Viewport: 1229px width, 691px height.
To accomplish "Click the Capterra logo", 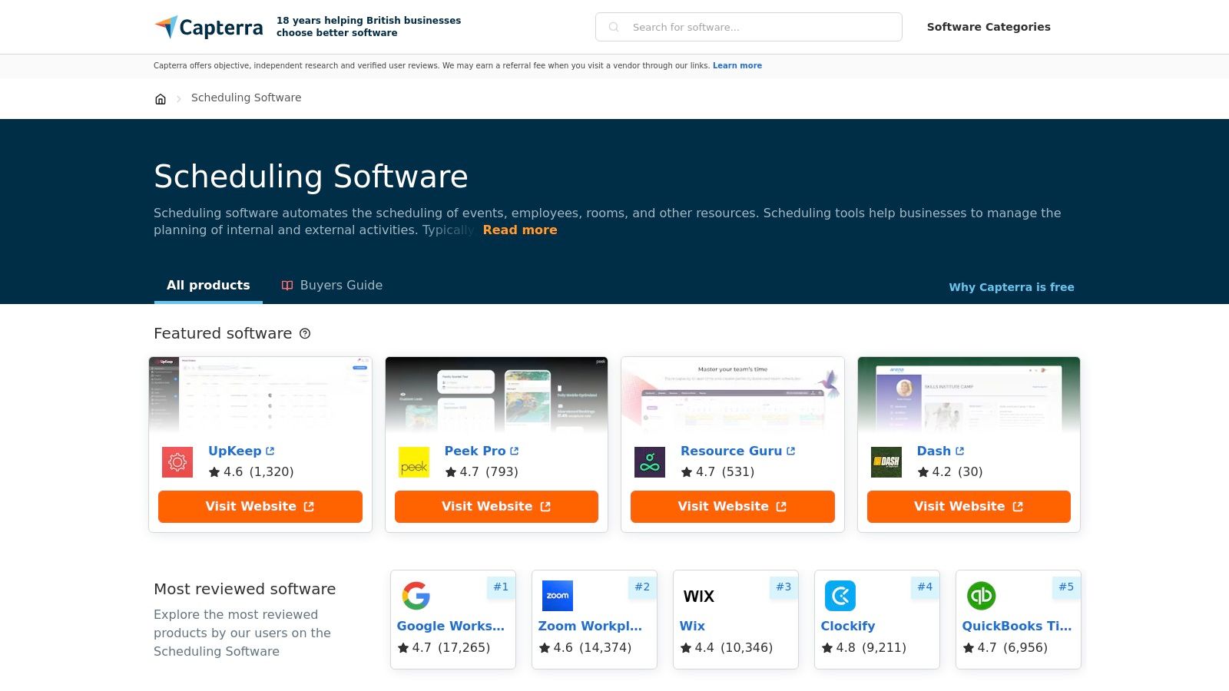I will tap(209, 28).
